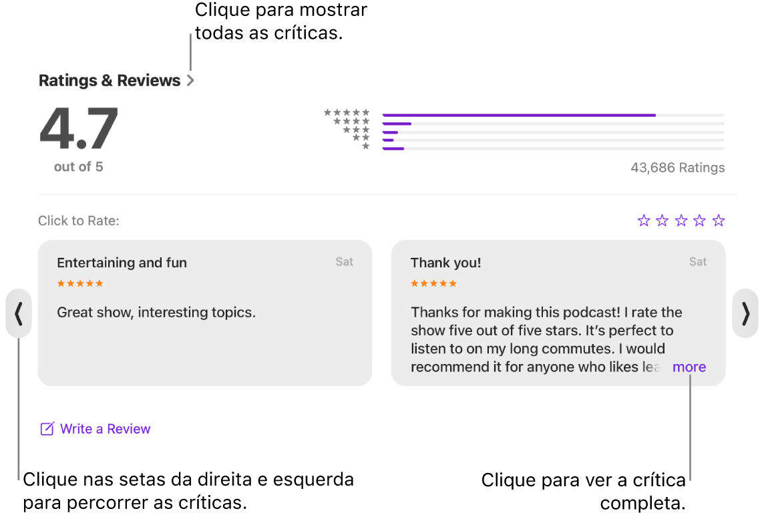Viewport: 764px width, 517px height.
Task: Expand the truncated review using "more"
Action: [689, 367]
